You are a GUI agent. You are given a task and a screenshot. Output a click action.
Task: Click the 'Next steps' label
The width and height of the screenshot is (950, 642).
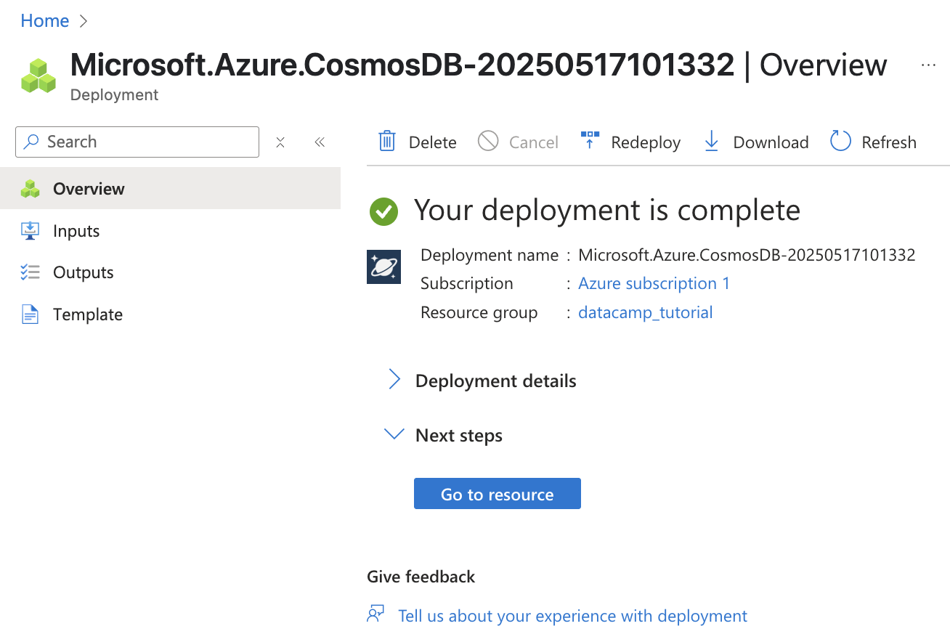[459, 435]
